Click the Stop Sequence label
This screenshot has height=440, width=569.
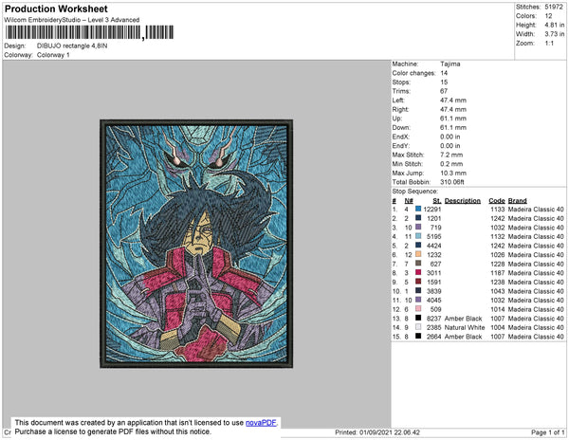414,192
